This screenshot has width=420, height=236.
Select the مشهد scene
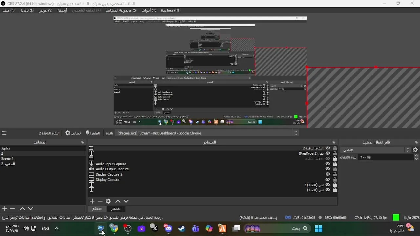43,148
